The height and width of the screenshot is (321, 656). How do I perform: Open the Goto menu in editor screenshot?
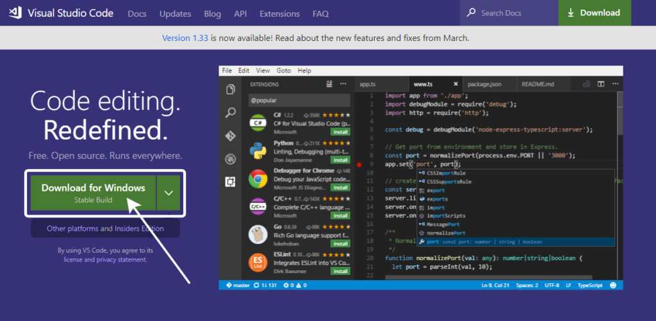[284, 70]
